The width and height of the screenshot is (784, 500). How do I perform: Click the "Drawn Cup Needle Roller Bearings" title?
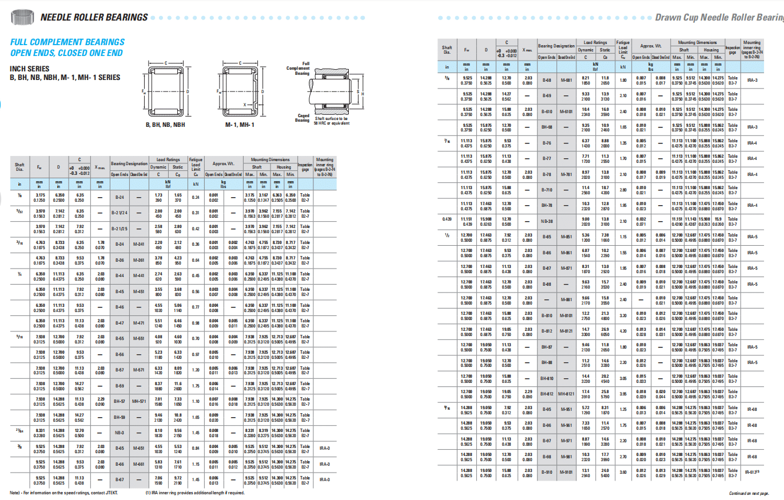[719, 18]
